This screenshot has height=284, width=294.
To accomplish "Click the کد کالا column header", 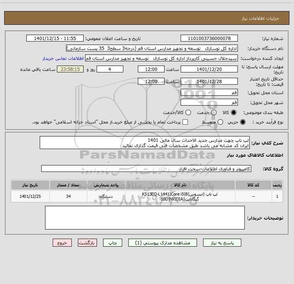I will (x=253, y=185).
